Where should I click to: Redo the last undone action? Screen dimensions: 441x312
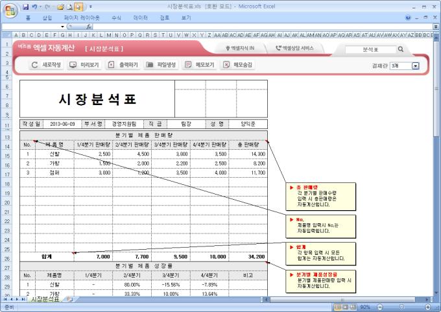click(47, 6)
